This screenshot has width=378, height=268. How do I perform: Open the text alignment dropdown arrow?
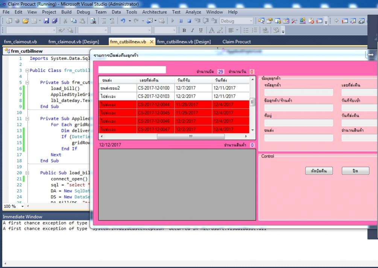point(237,30)
